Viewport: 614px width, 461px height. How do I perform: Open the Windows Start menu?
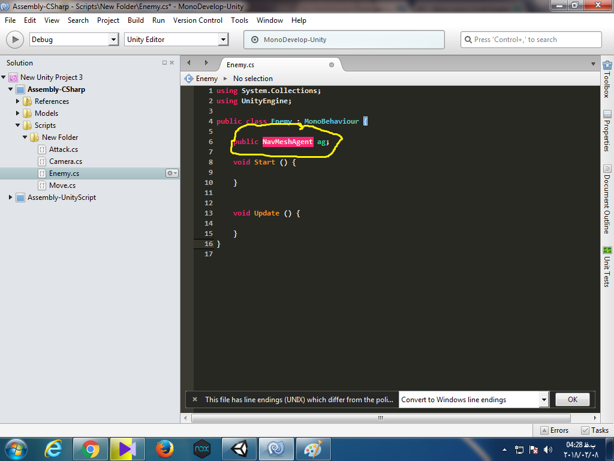[x=16, y=449]
